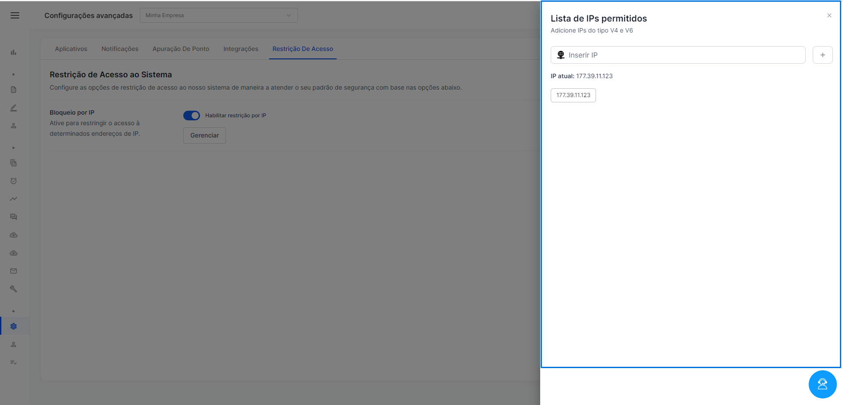Click the 177.39.11.123 IP chip

click(573, 95)
